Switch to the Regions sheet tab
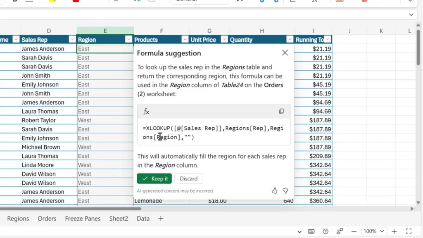This screenshot has height=238, width=423. pos(17,219)
